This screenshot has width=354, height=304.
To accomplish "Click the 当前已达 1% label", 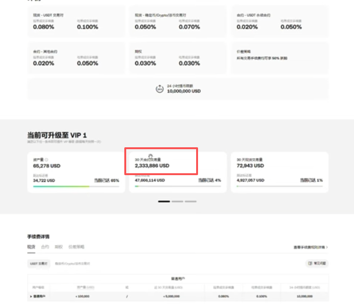I will click(311, 180).
